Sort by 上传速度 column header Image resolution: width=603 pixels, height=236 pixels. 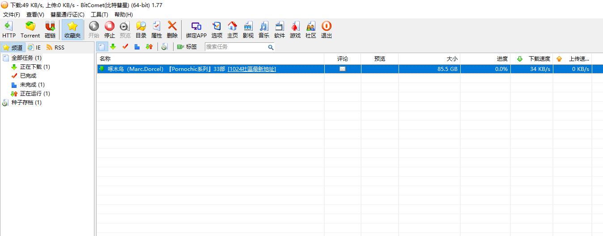click(573, 58)
